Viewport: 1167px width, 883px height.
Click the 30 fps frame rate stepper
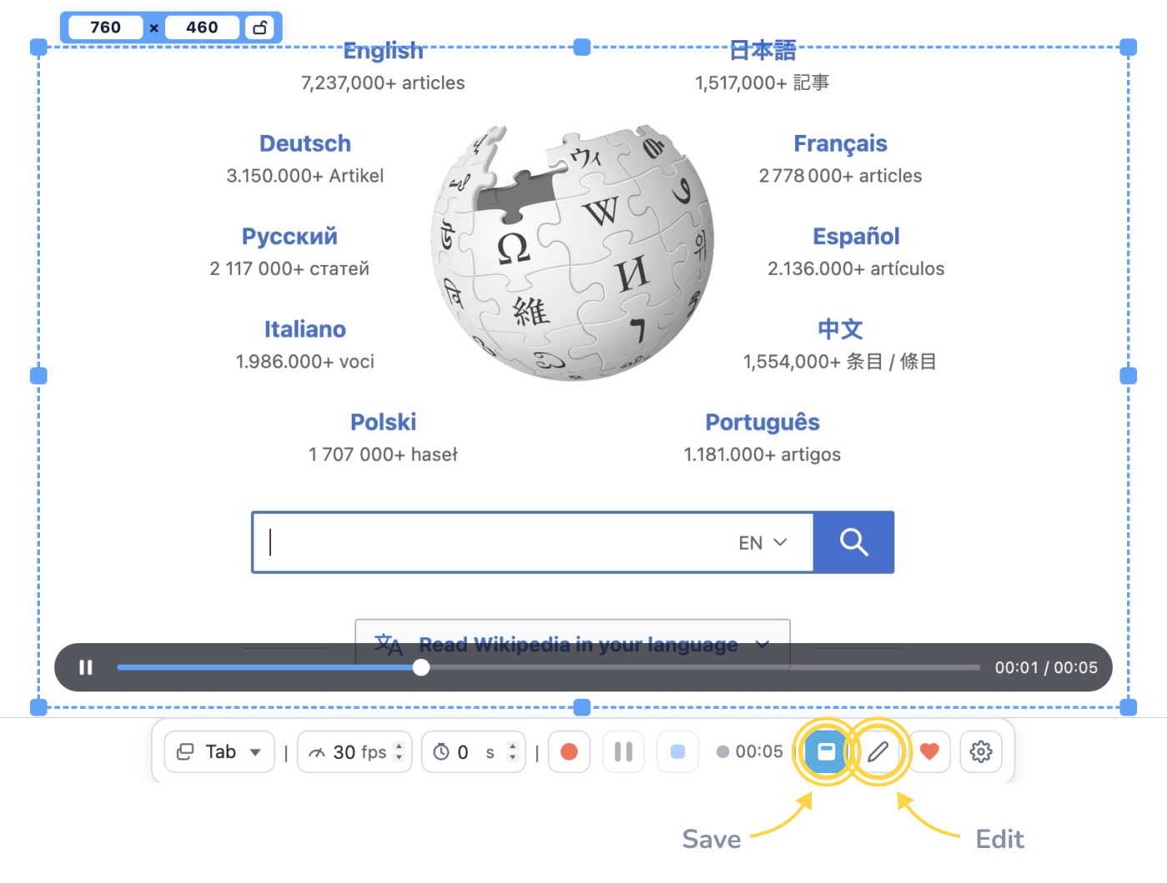tap(399, 752)
